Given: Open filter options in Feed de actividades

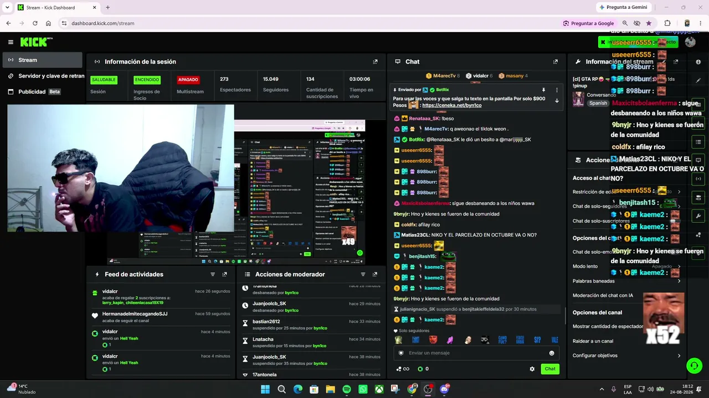Looking at the screenshot, I should tap(212, 274).
